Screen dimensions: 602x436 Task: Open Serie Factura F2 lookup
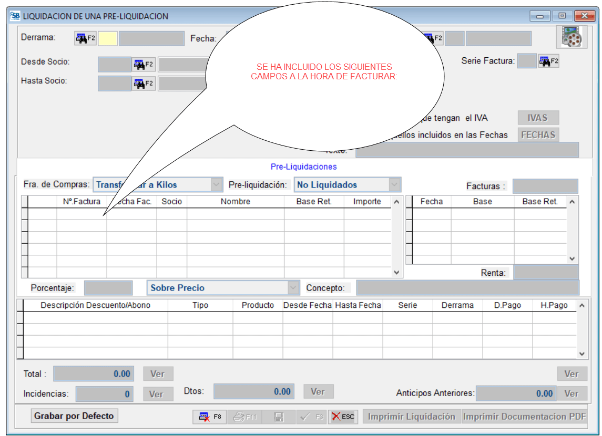[x=548, y=61]
